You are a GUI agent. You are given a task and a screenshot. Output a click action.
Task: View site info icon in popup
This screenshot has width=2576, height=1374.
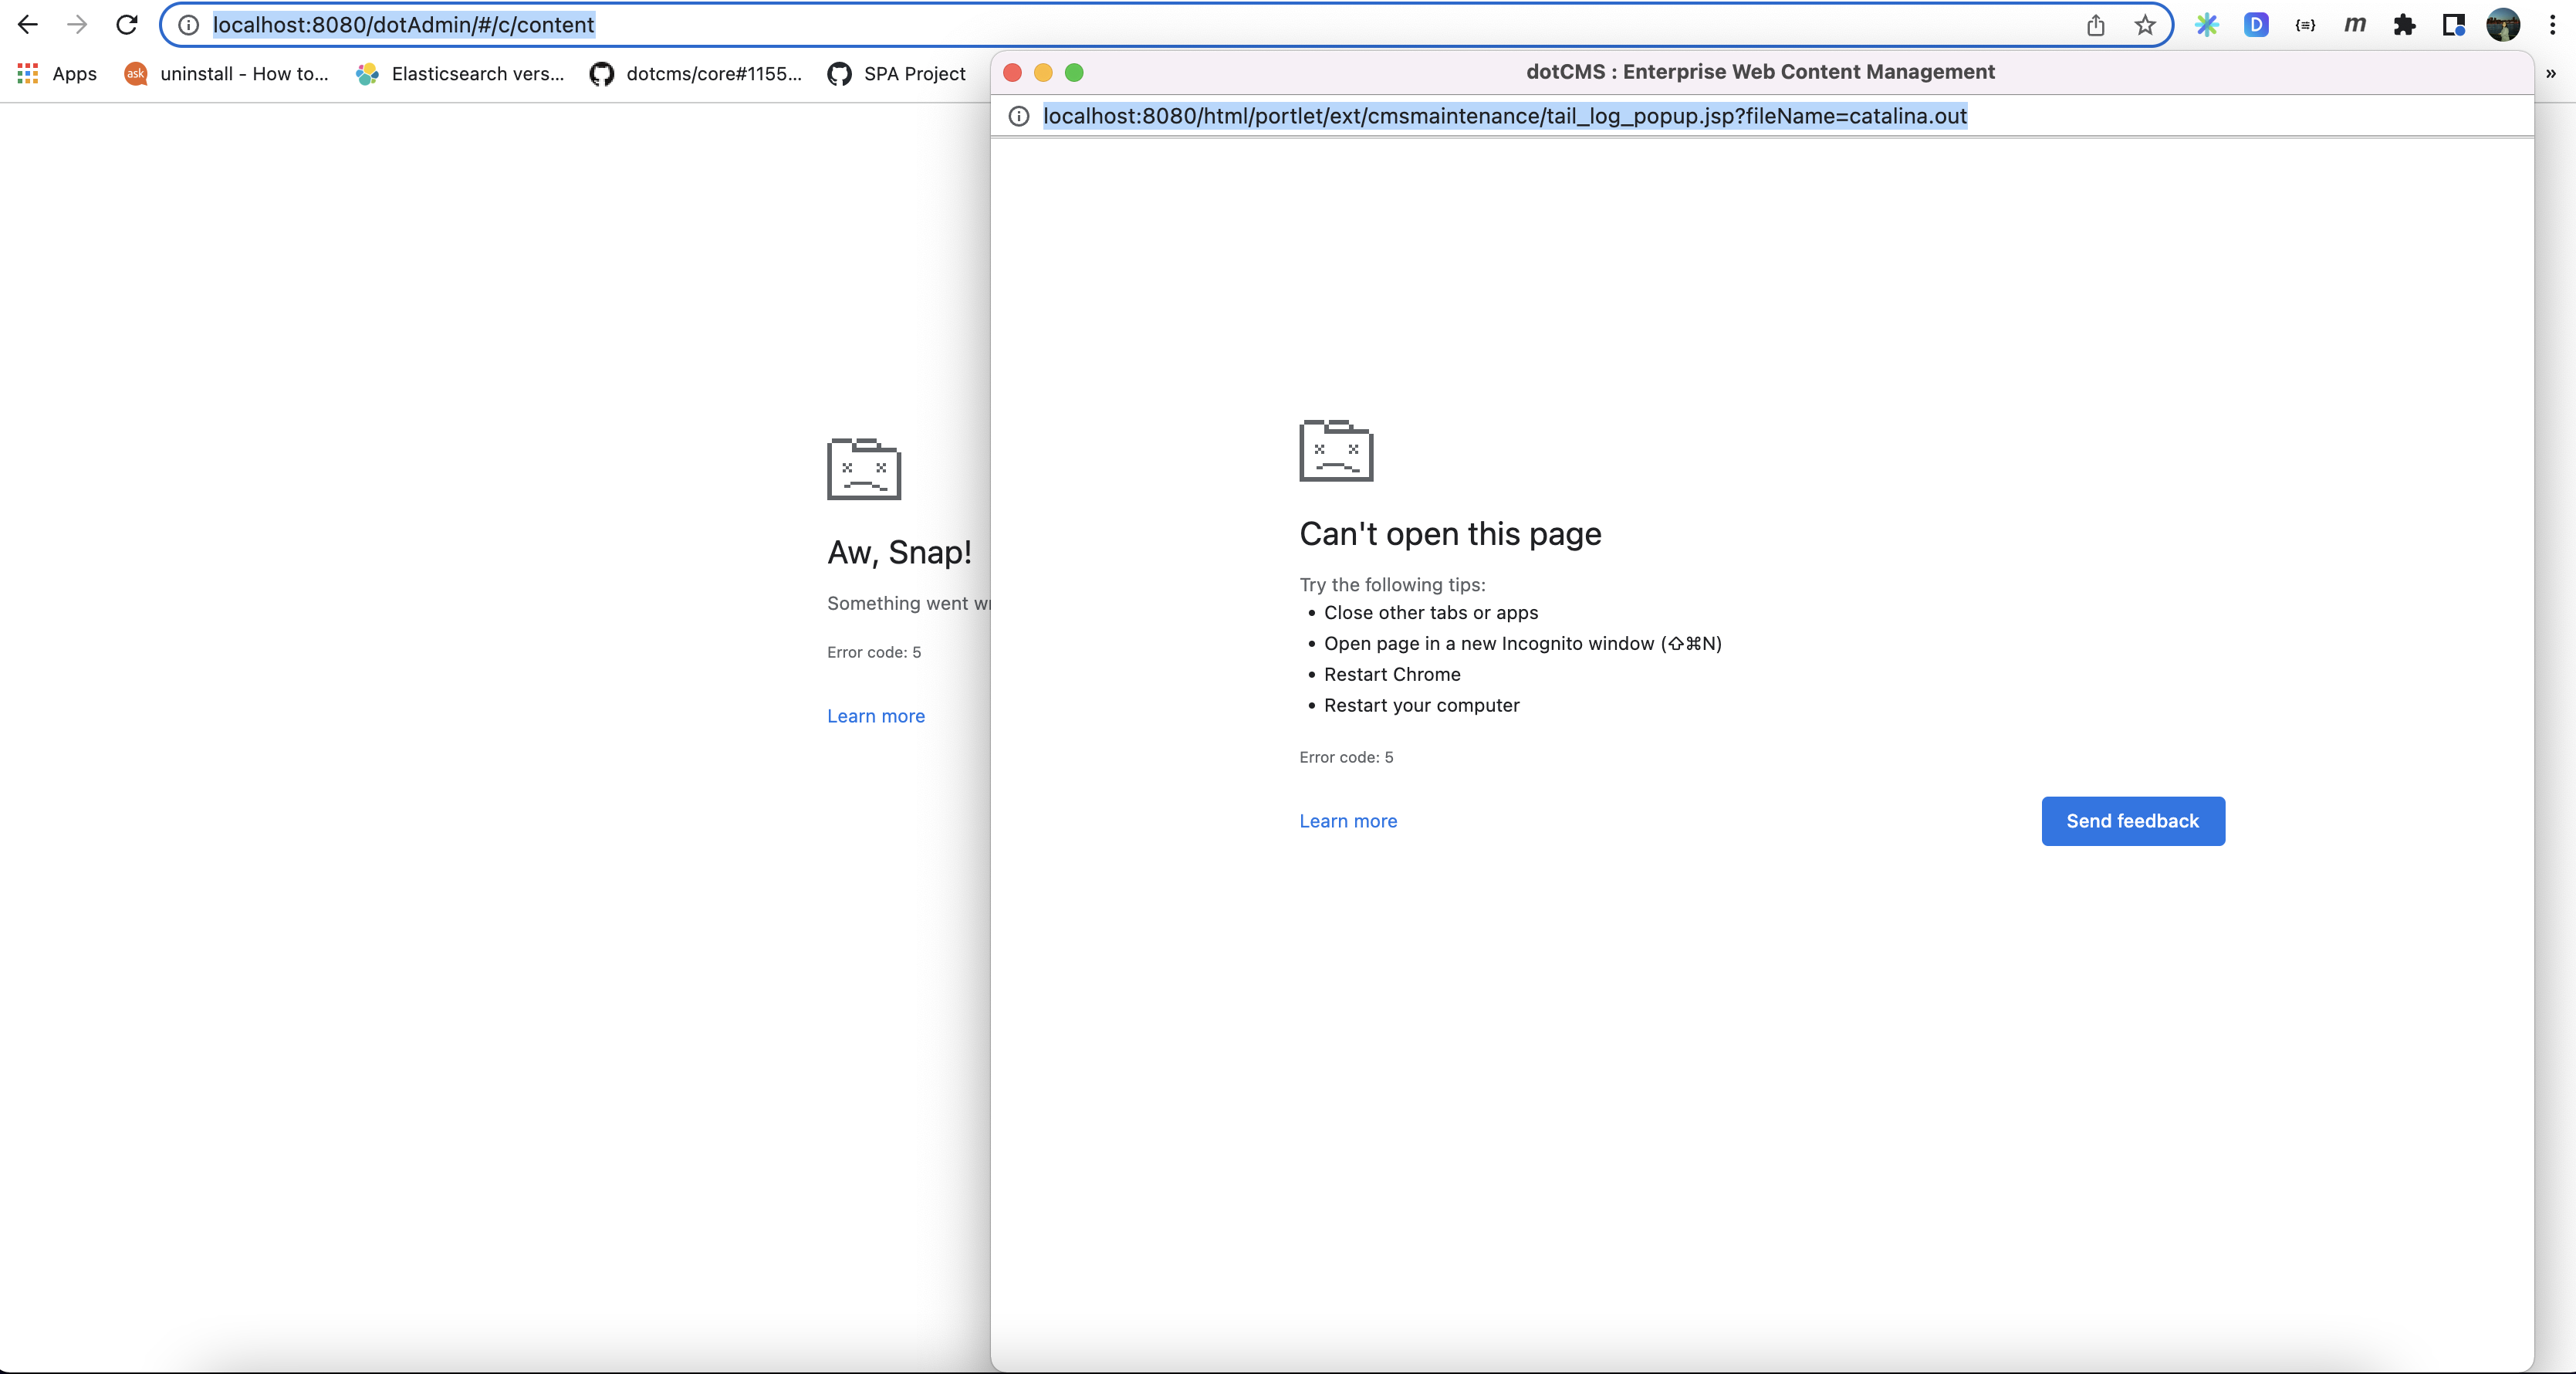(1019, 116)
